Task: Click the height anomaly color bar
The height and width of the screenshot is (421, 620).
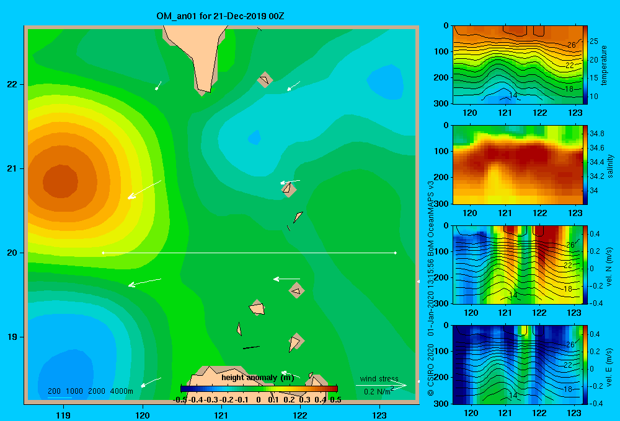Action: [259, 389]
